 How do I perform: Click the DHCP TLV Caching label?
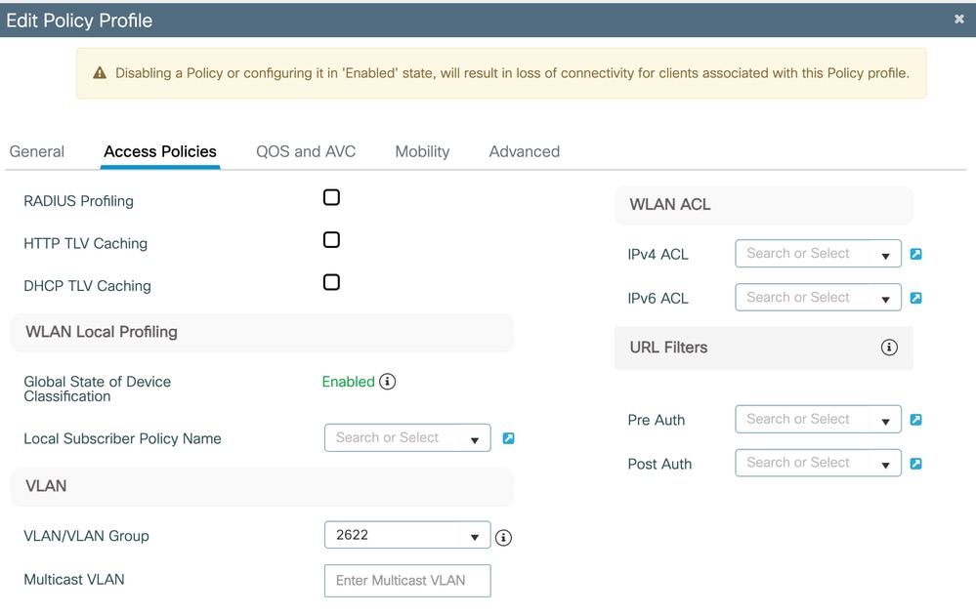click(x=87, y=286)
